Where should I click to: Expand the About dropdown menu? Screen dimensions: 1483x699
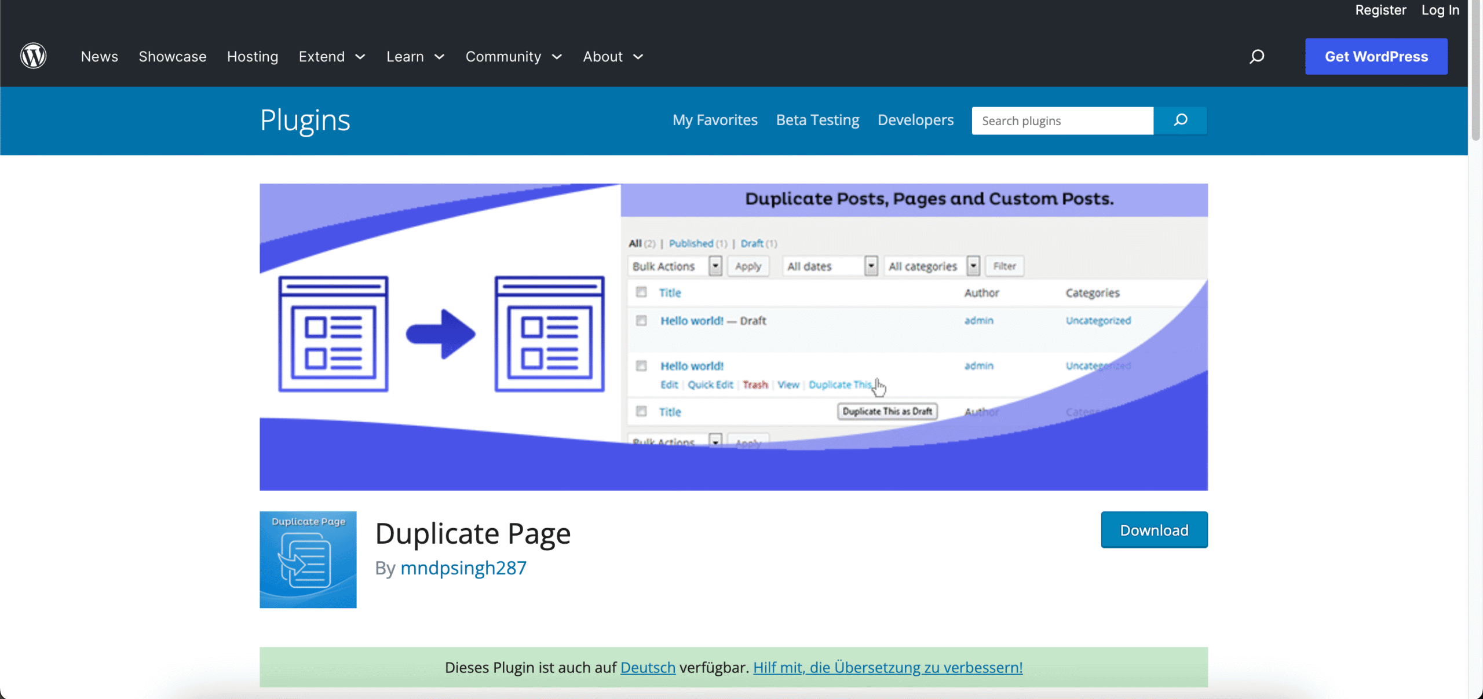click(613, 56)
